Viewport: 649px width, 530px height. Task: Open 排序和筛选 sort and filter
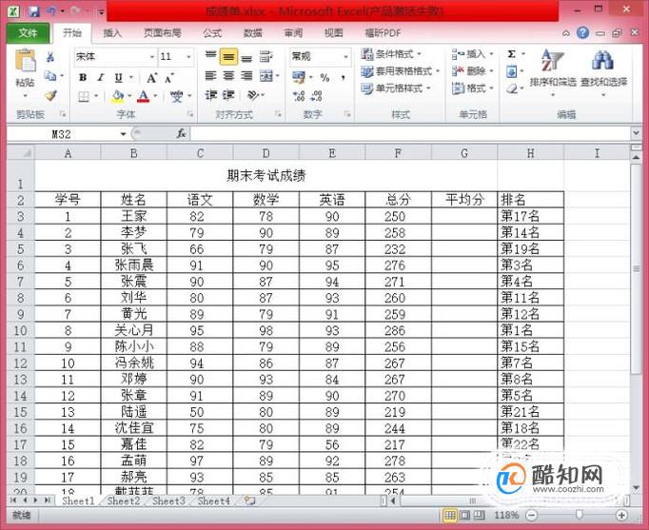point(553,71)
